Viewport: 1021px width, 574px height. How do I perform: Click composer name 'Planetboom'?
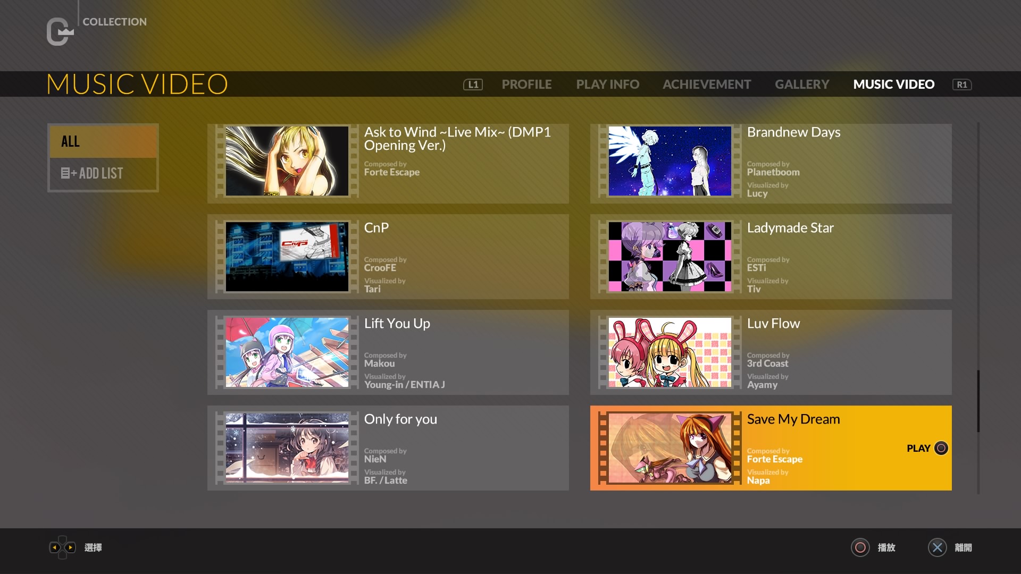point(773,172)
